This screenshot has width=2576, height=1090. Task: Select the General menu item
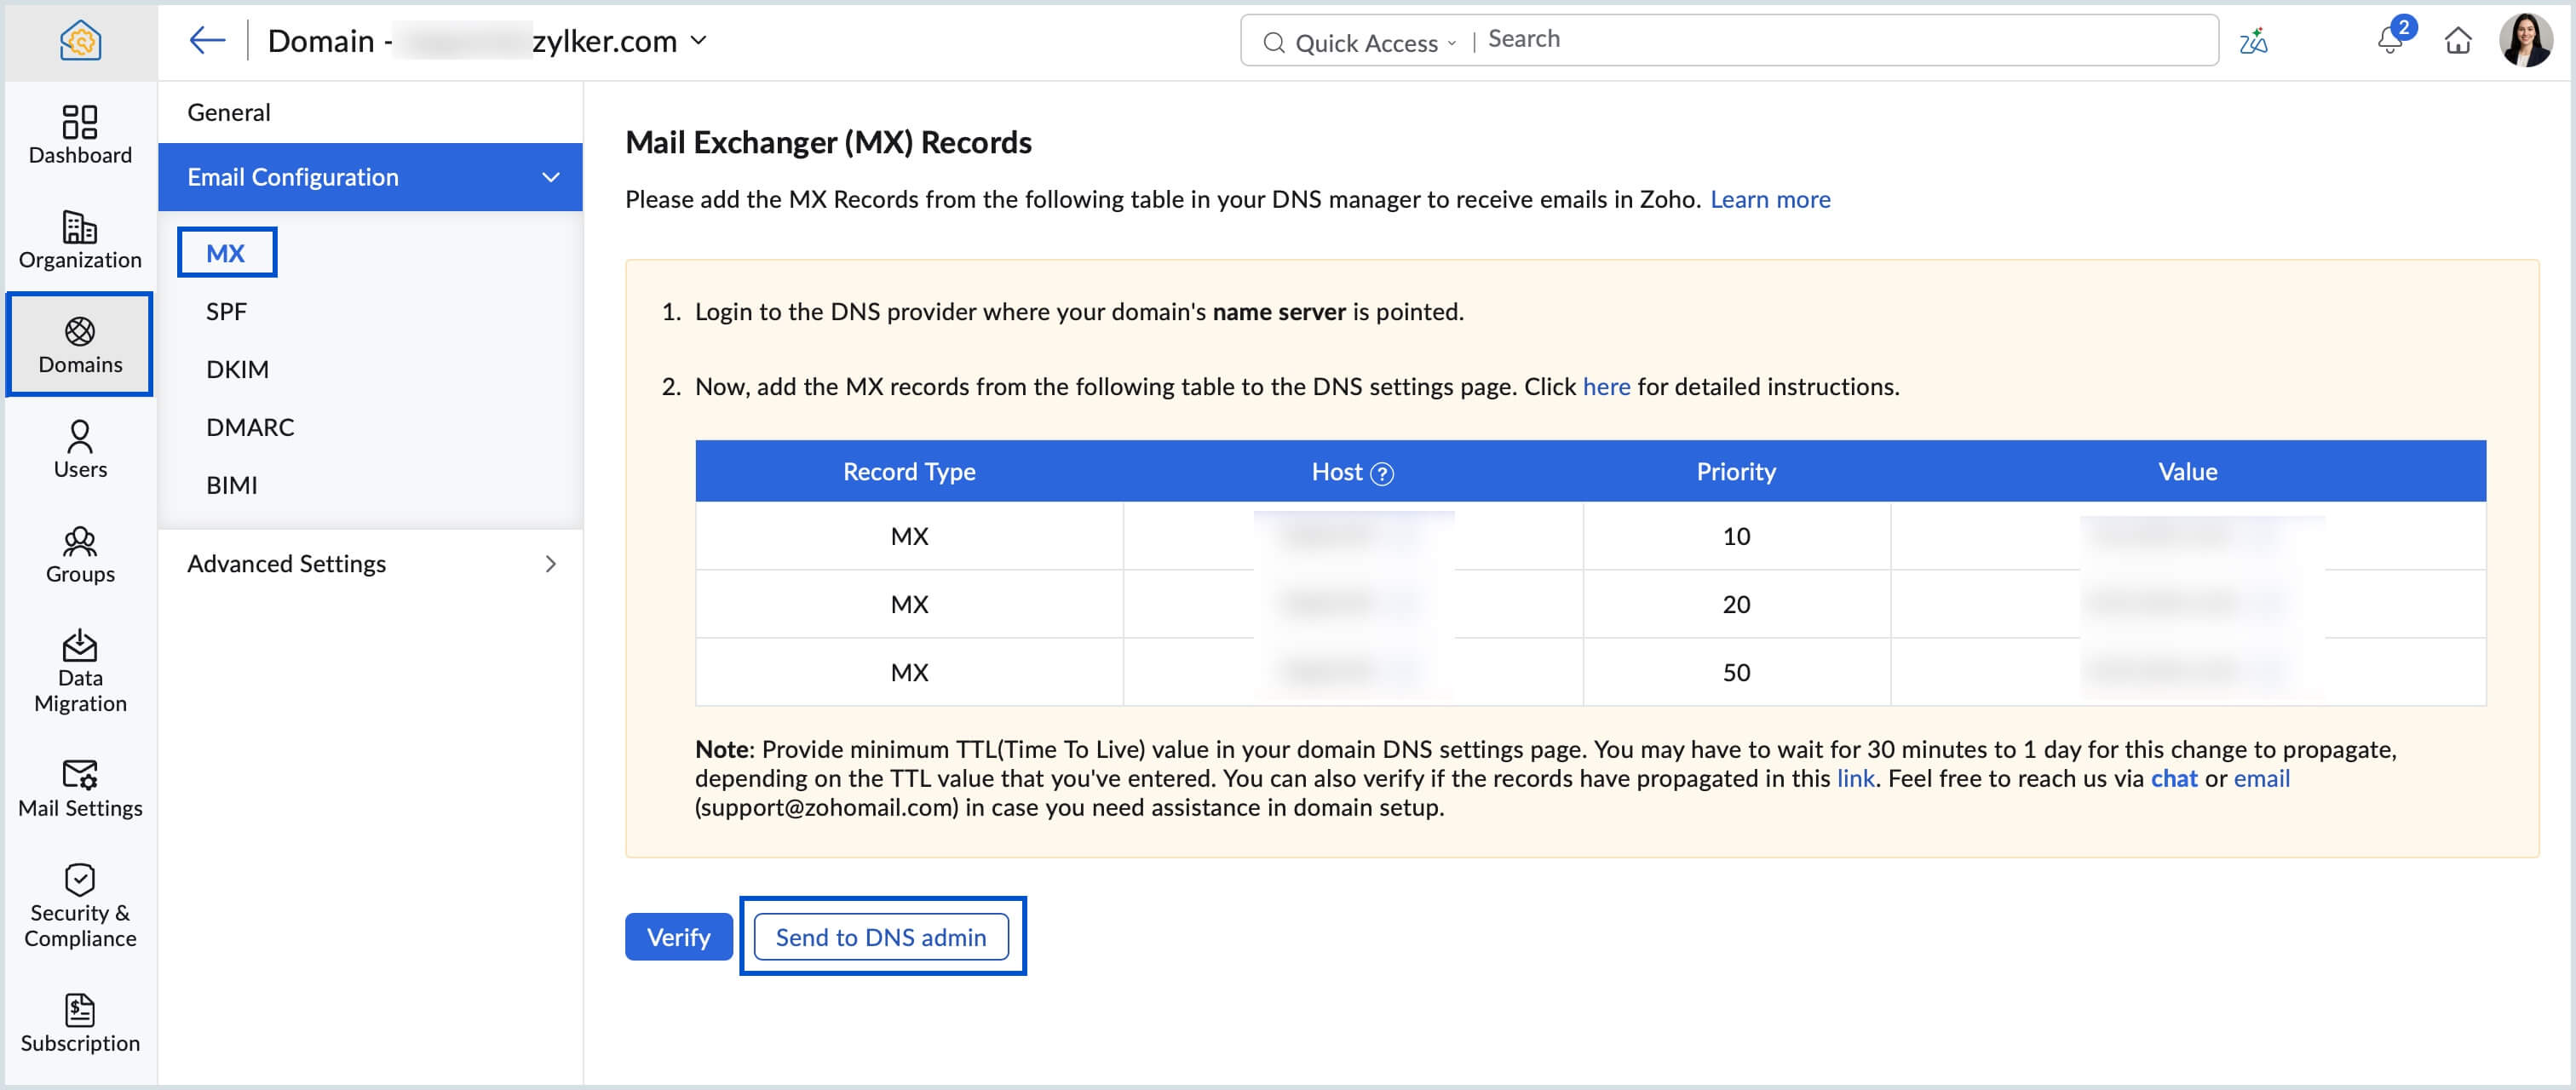[370, 112]
